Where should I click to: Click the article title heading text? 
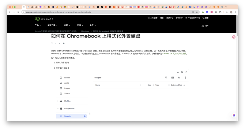coord(96,36)
